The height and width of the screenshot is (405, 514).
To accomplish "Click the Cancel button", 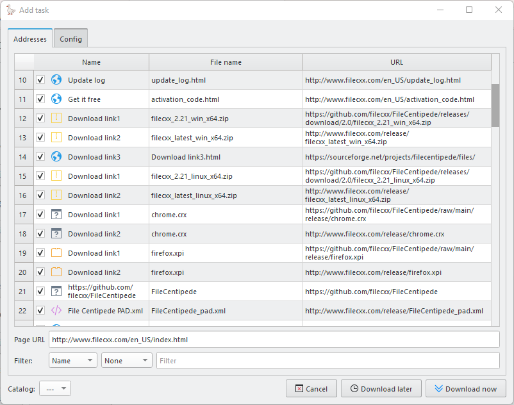I will click(311, 388).
